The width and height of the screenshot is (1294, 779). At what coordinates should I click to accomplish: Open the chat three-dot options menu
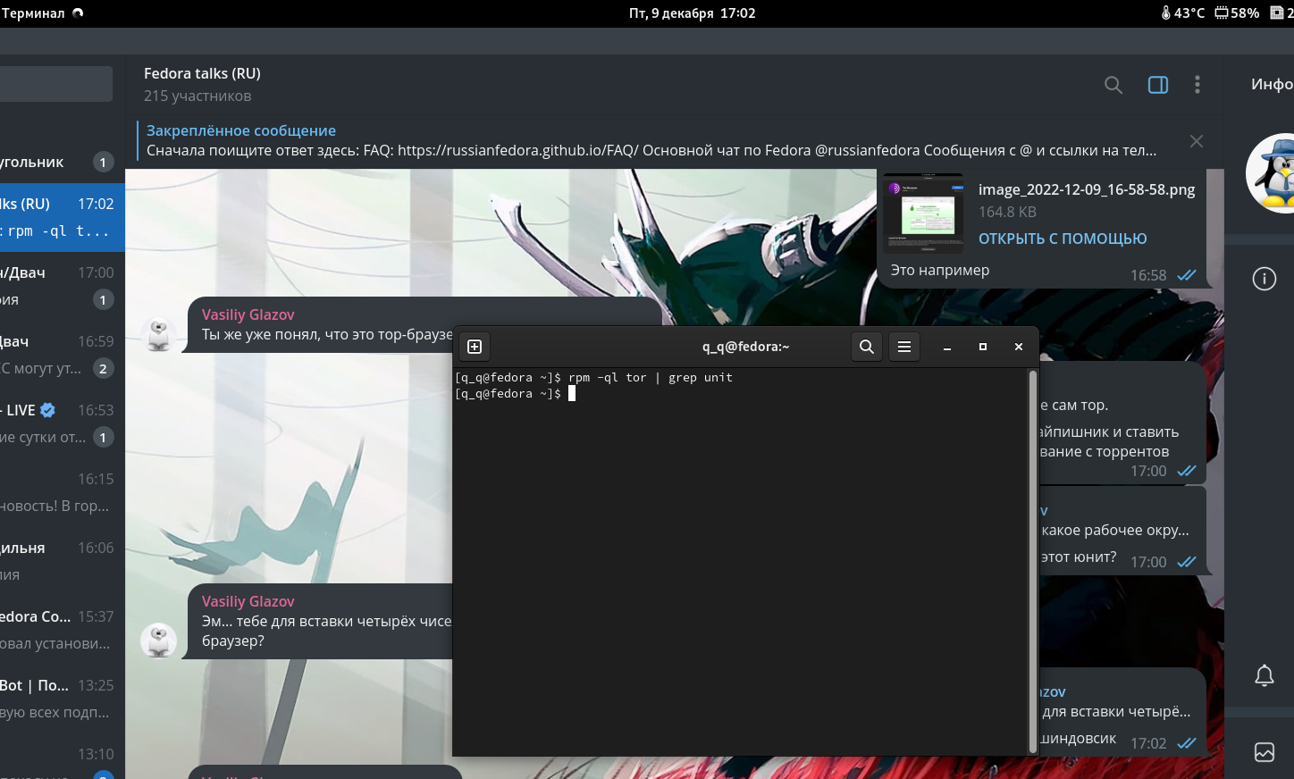click(1197, 85)
